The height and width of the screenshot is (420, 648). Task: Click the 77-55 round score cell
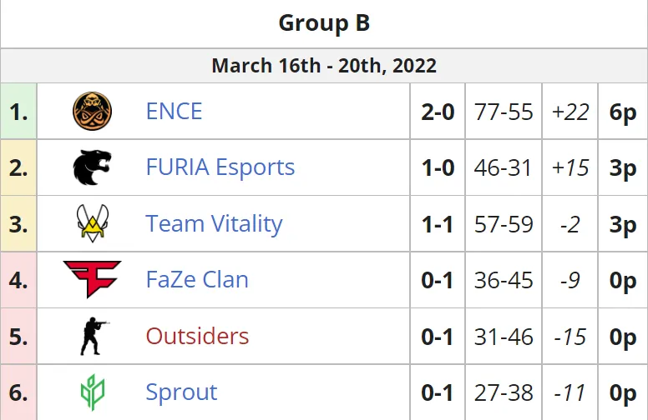[504, 112]
